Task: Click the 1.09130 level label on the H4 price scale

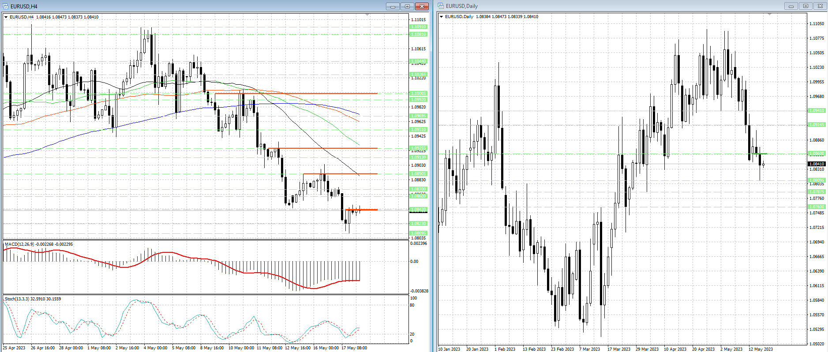Action: pos(419,157)
